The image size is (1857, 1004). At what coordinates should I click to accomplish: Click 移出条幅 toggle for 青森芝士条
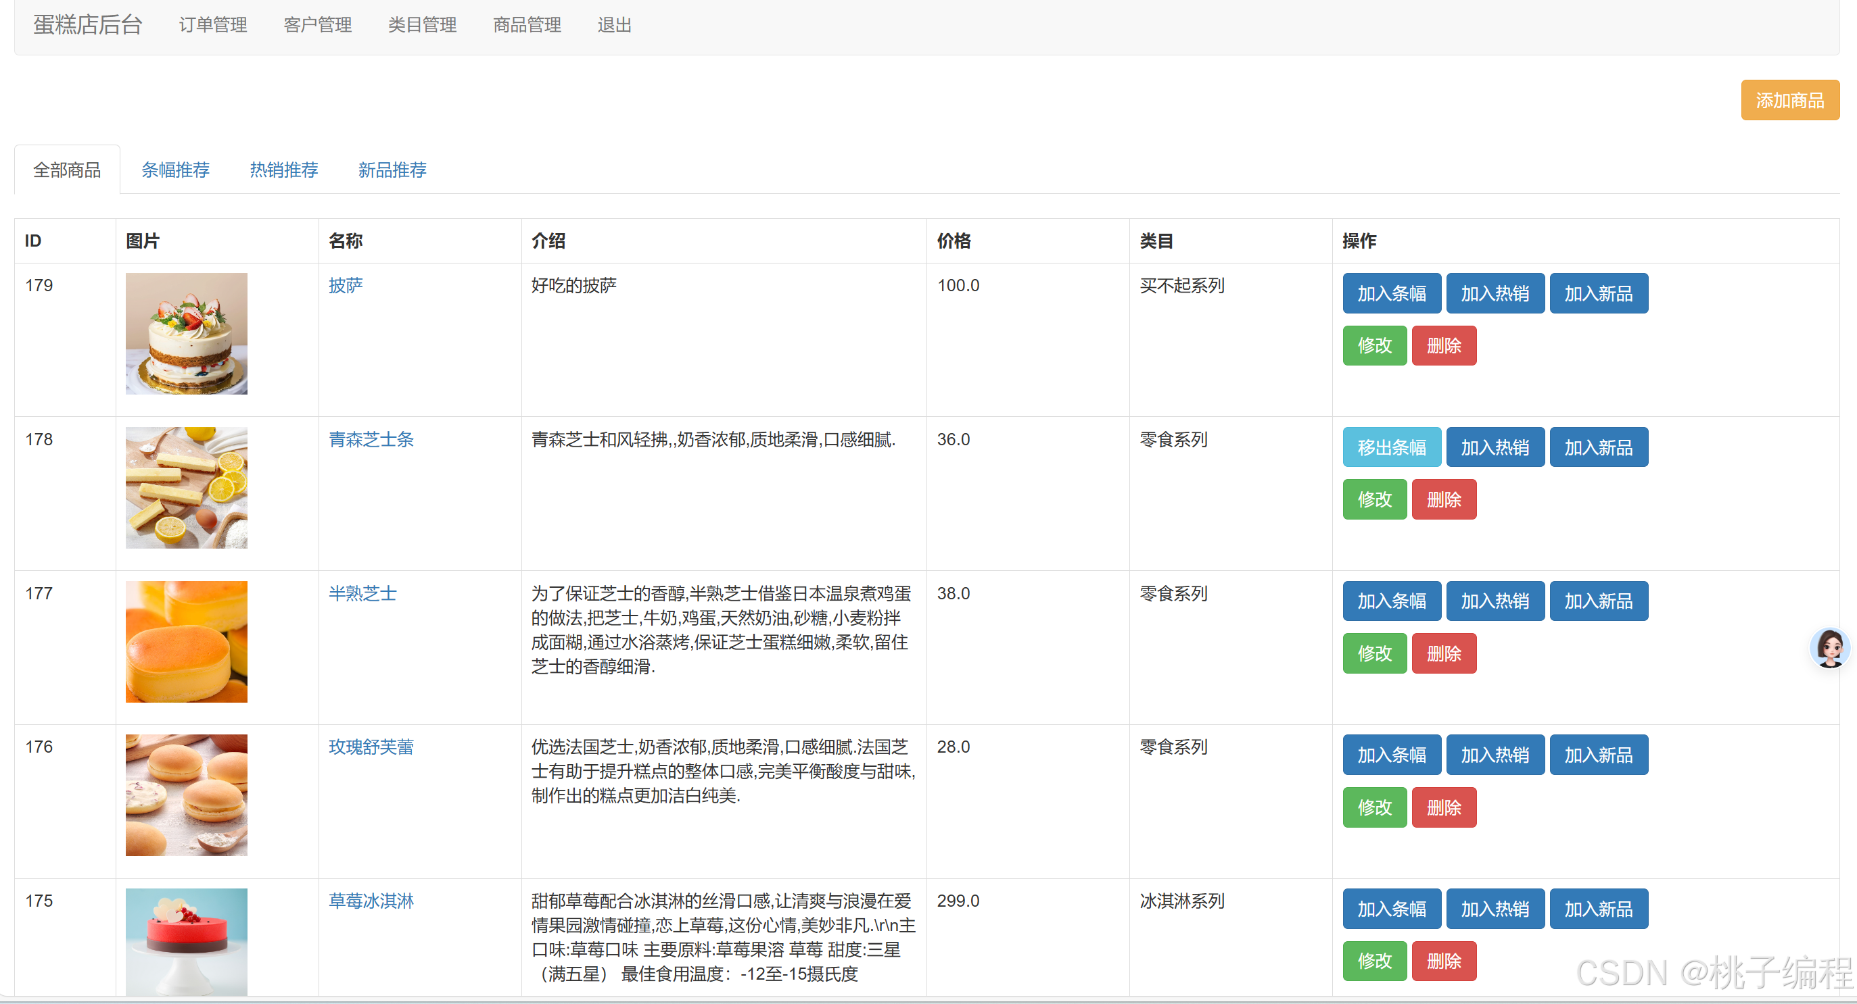click(x=1390, y=447)
